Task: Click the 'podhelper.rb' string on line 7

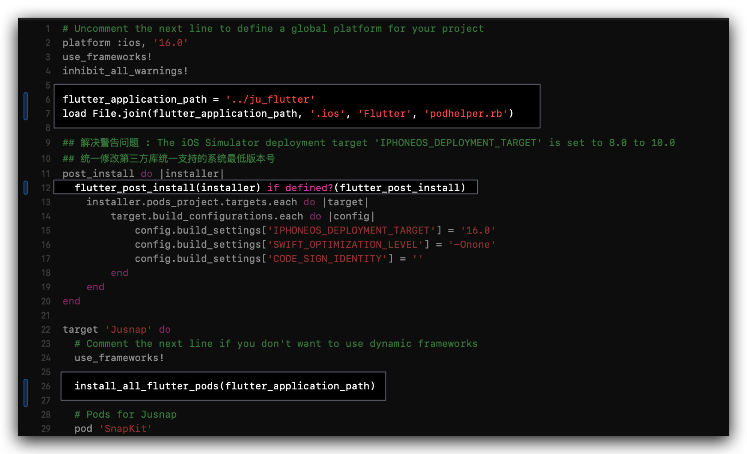Action: [466, 114]
